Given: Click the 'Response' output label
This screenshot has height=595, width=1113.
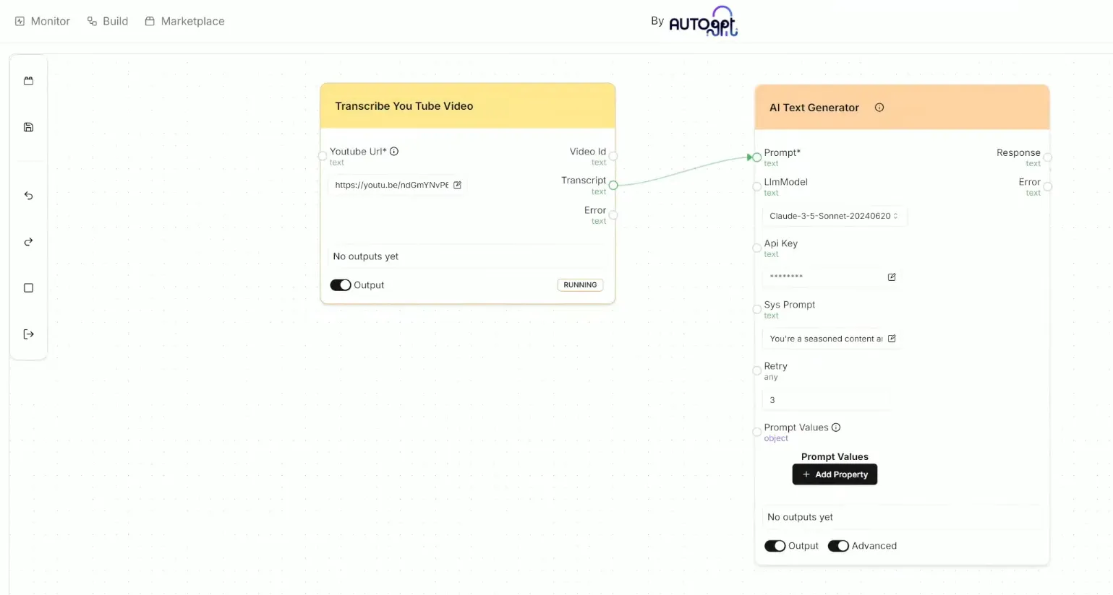Looking at the screenshot, I should pos(1018,152).
